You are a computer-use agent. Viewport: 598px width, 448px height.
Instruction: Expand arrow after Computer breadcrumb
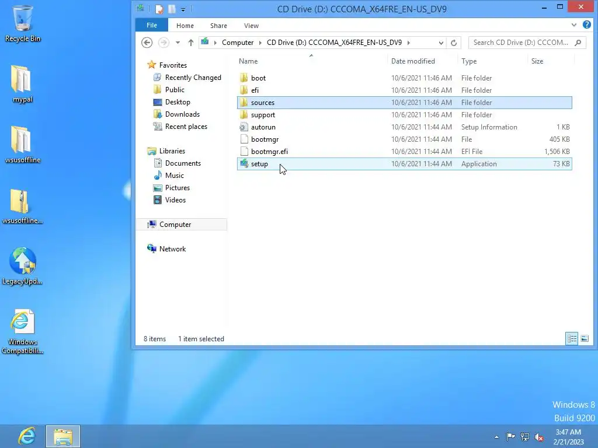click(x=260, y=43)
